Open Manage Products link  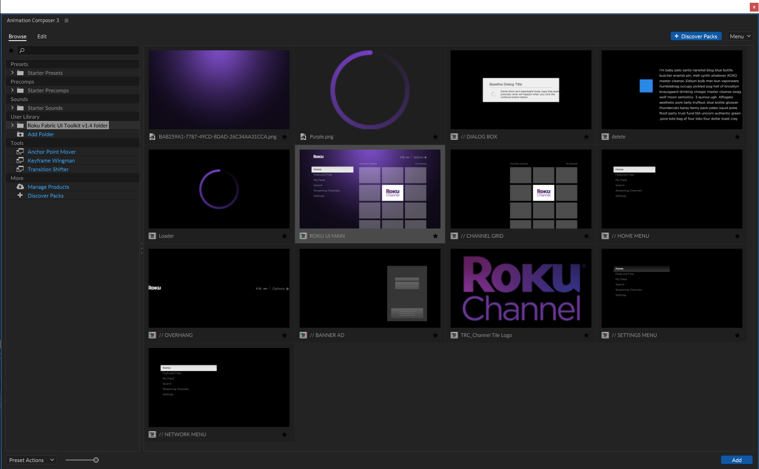[x=48, y=187]
